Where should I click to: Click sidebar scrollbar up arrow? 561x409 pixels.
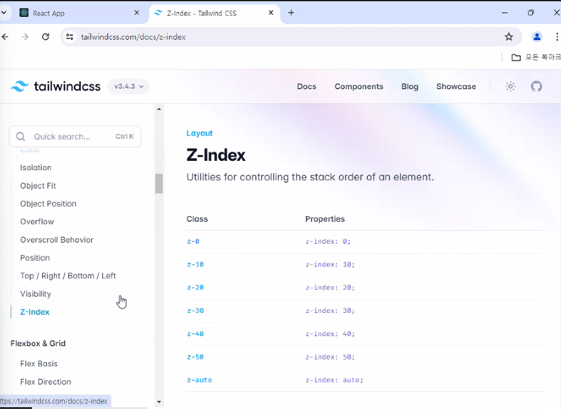pyautogui.click(x=159, y=109)
